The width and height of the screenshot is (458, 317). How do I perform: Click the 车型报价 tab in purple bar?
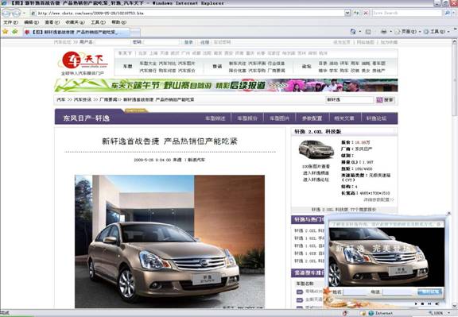pos(247,118)
